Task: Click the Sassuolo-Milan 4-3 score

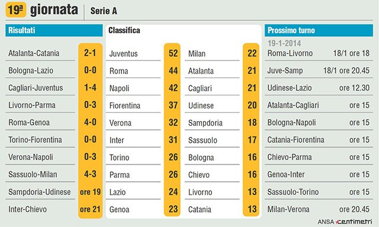Action: pos(90,174)
